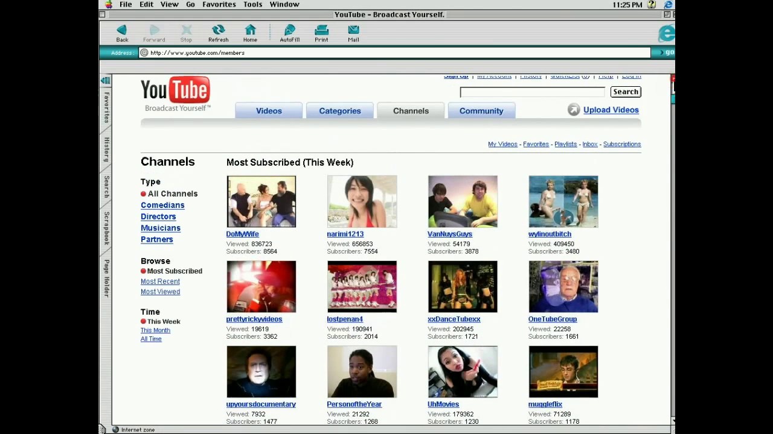
Task: Browse Most Viewed channels
Action: tap(160, 292)
